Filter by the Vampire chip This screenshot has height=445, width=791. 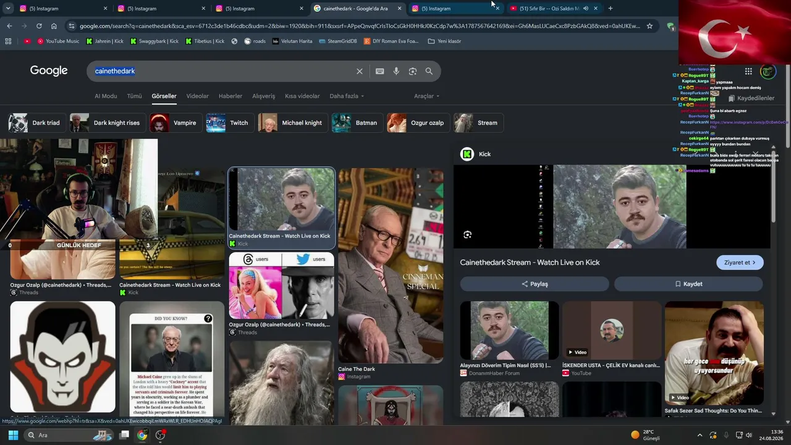point(176,123)
